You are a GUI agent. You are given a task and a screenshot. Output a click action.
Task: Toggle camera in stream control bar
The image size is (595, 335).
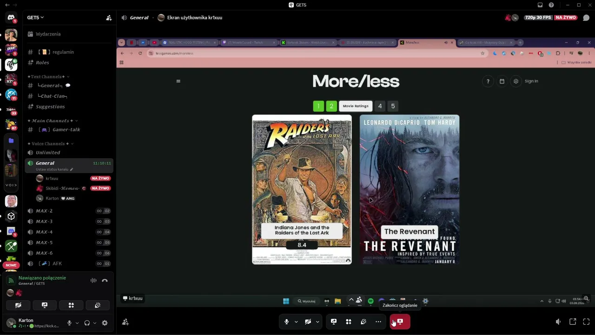click(x=308, y=322)
